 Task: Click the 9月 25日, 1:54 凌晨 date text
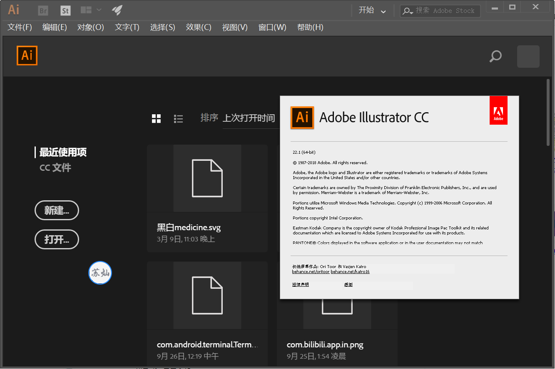tap(316, 356)
